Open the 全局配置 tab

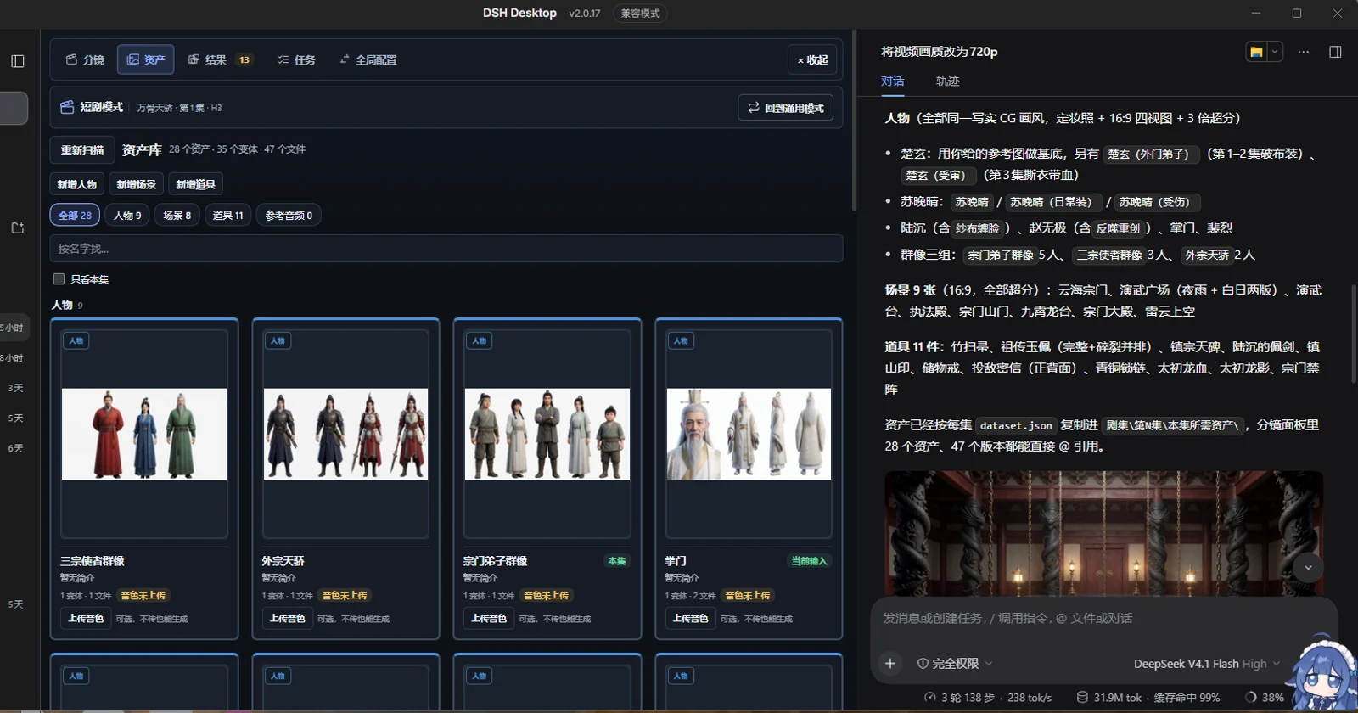tap(368, 60)
